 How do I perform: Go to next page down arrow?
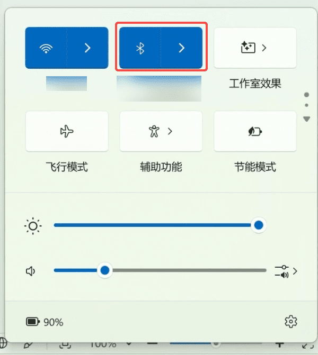click(x=306, y=119)
